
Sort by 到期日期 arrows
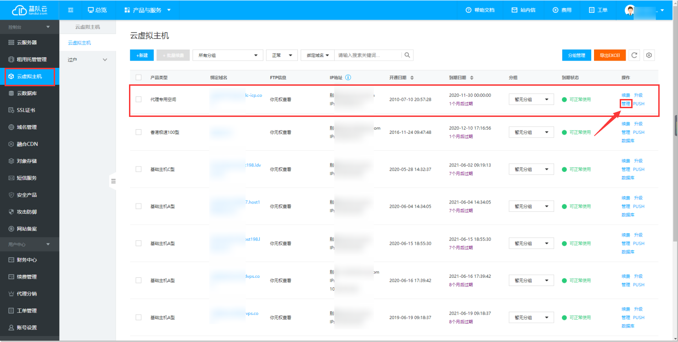pos(472,77)
